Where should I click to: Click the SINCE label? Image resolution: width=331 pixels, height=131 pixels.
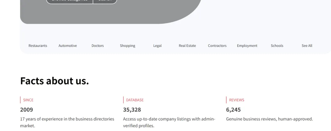pyautogui.click(x=28, y=100)
